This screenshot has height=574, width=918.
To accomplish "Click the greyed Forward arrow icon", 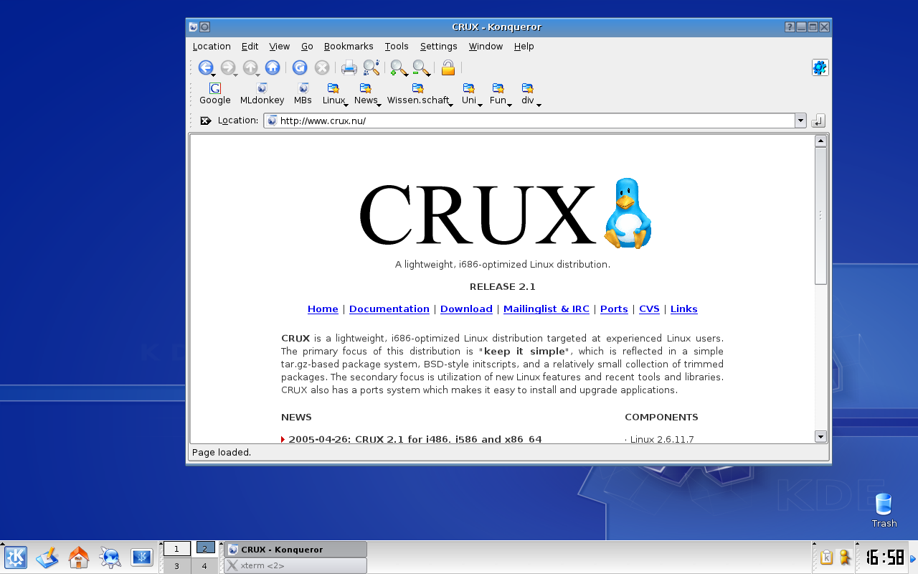I will coord(227,67).
